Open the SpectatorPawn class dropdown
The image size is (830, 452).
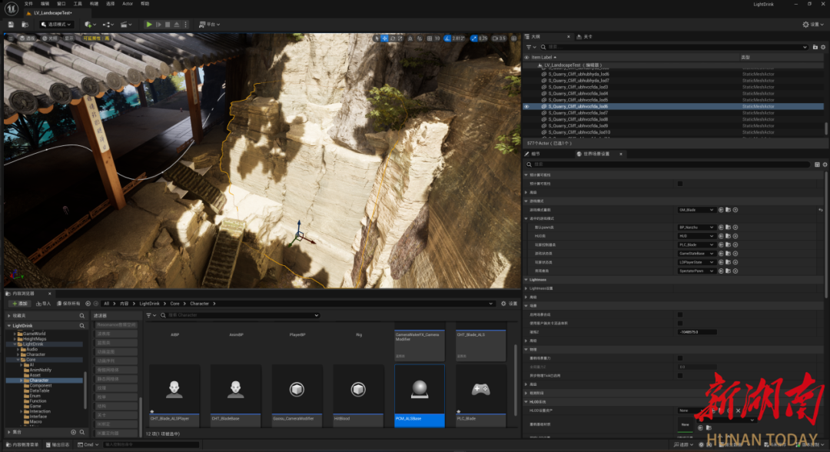click(x=696, y=271)
